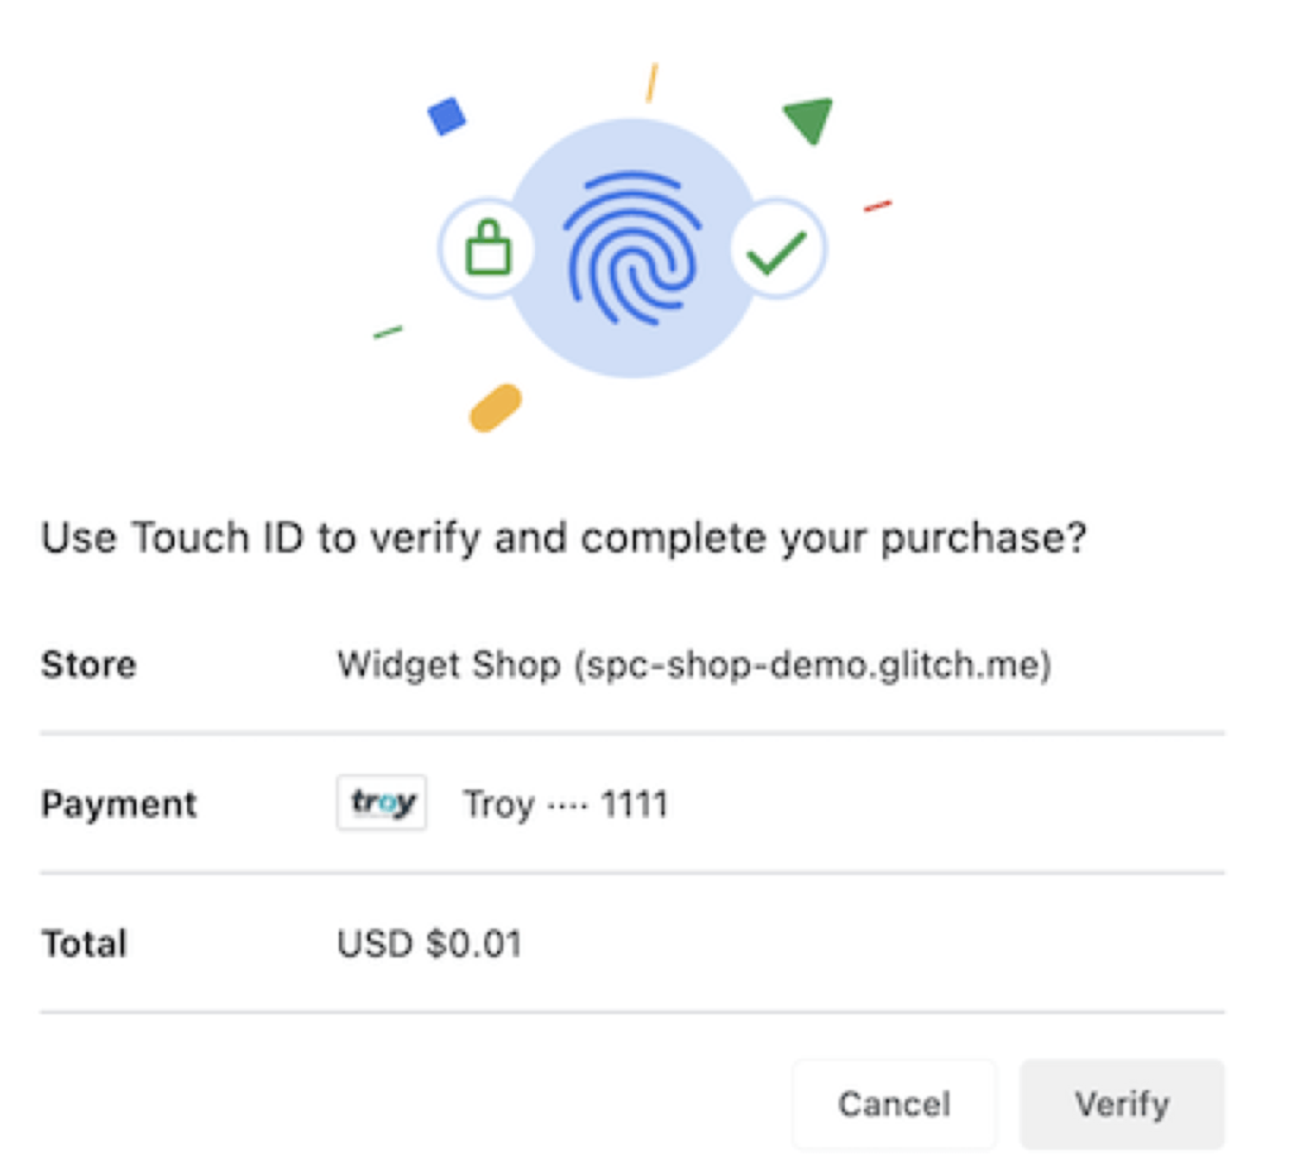Select the Troy 1111 card text
Image resolution: width=1303 pixels, height=1174 pixels.
click(566, 804)
